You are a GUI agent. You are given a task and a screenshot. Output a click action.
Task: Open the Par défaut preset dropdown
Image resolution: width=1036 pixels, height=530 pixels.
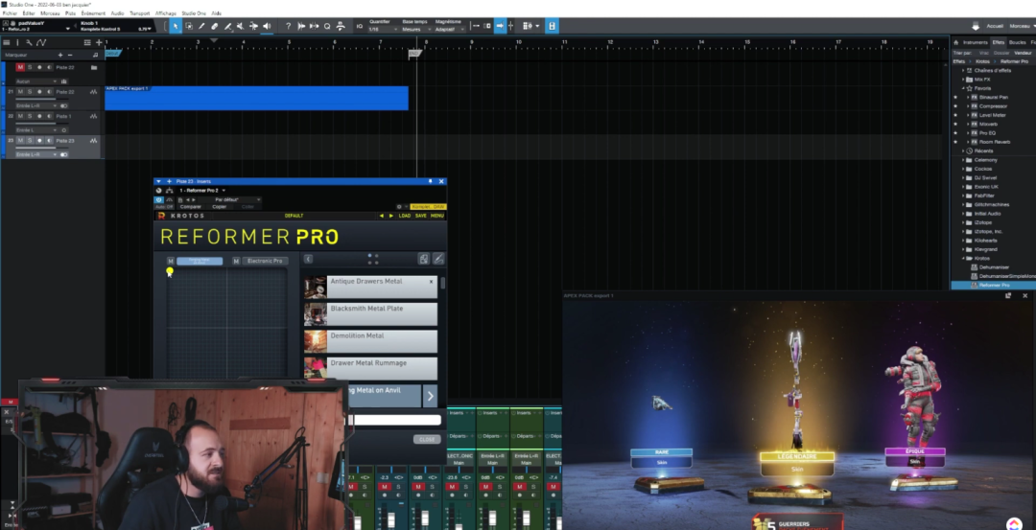[x=230, y=199]
